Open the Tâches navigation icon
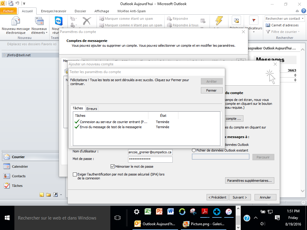This screenshot has height=230, width=307. pyautogui.click(x=7, y=186)
